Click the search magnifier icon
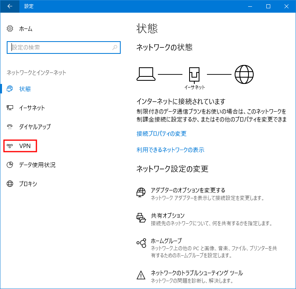 (115, 48)
